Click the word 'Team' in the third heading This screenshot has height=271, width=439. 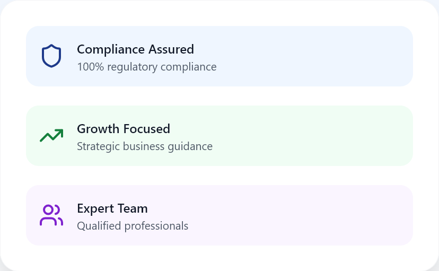click(133, 208)
